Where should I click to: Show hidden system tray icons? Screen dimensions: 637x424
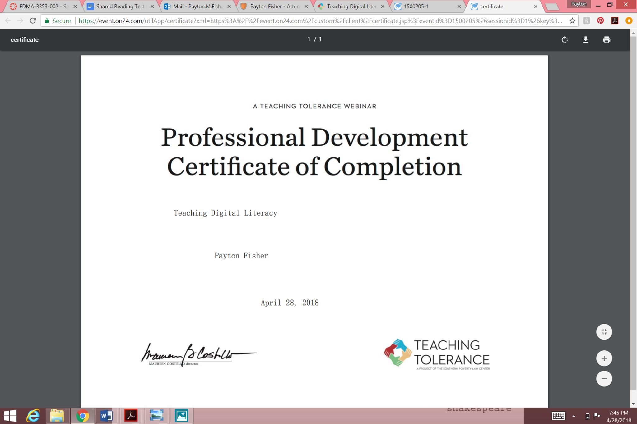[x=574, y=416]
